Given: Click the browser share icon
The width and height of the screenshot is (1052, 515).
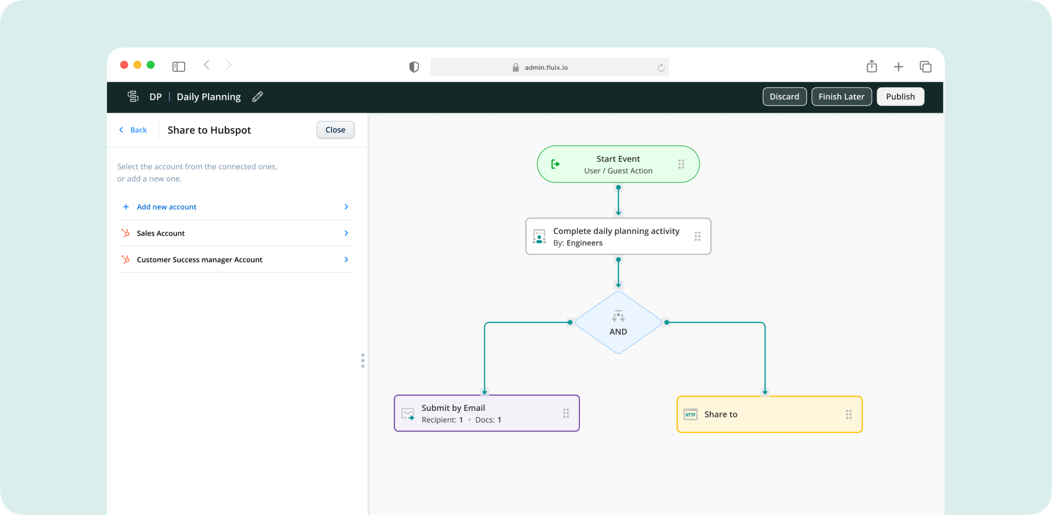Looking at the screenshot, I should [x=872, y=66].
